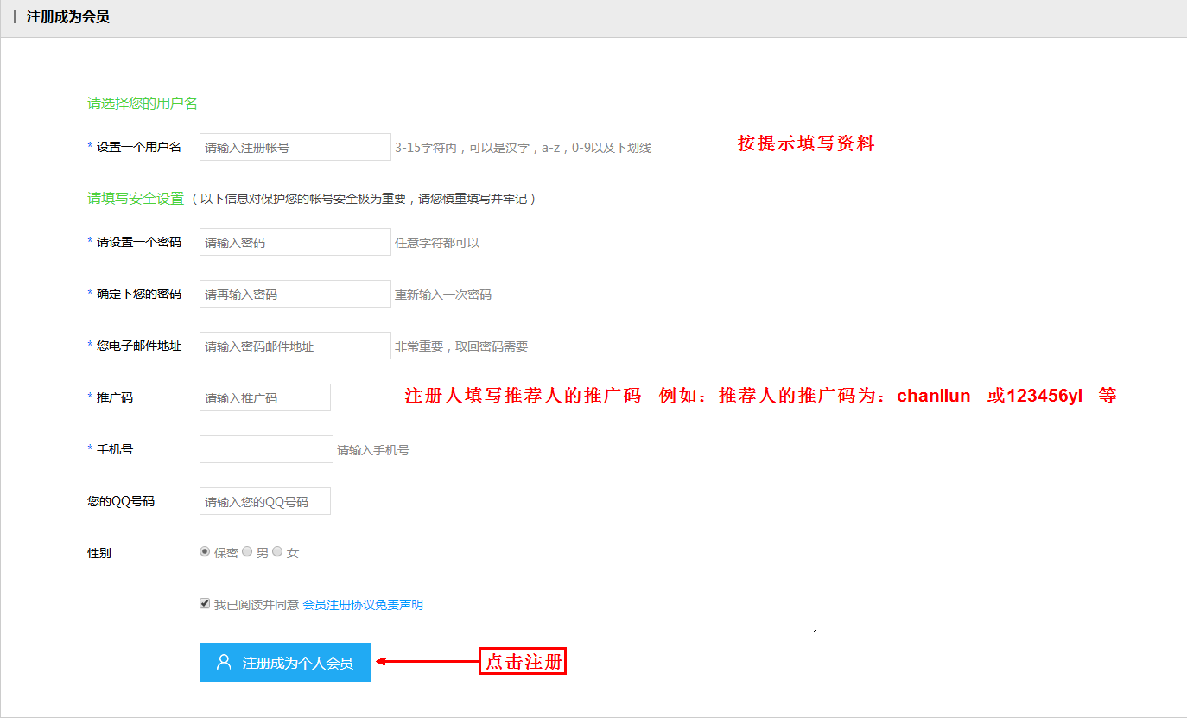This screenshot has height=718, width=1187.
Task: Click the person icon on the register button
Action: [224, 663]
